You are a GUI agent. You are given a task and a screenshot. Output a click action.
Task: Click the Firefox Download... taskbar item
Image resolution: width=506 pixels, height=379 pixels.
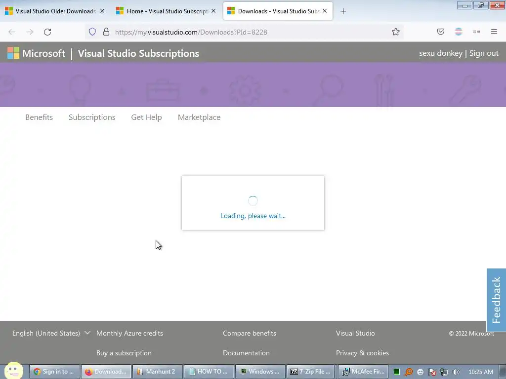point(106,372)
